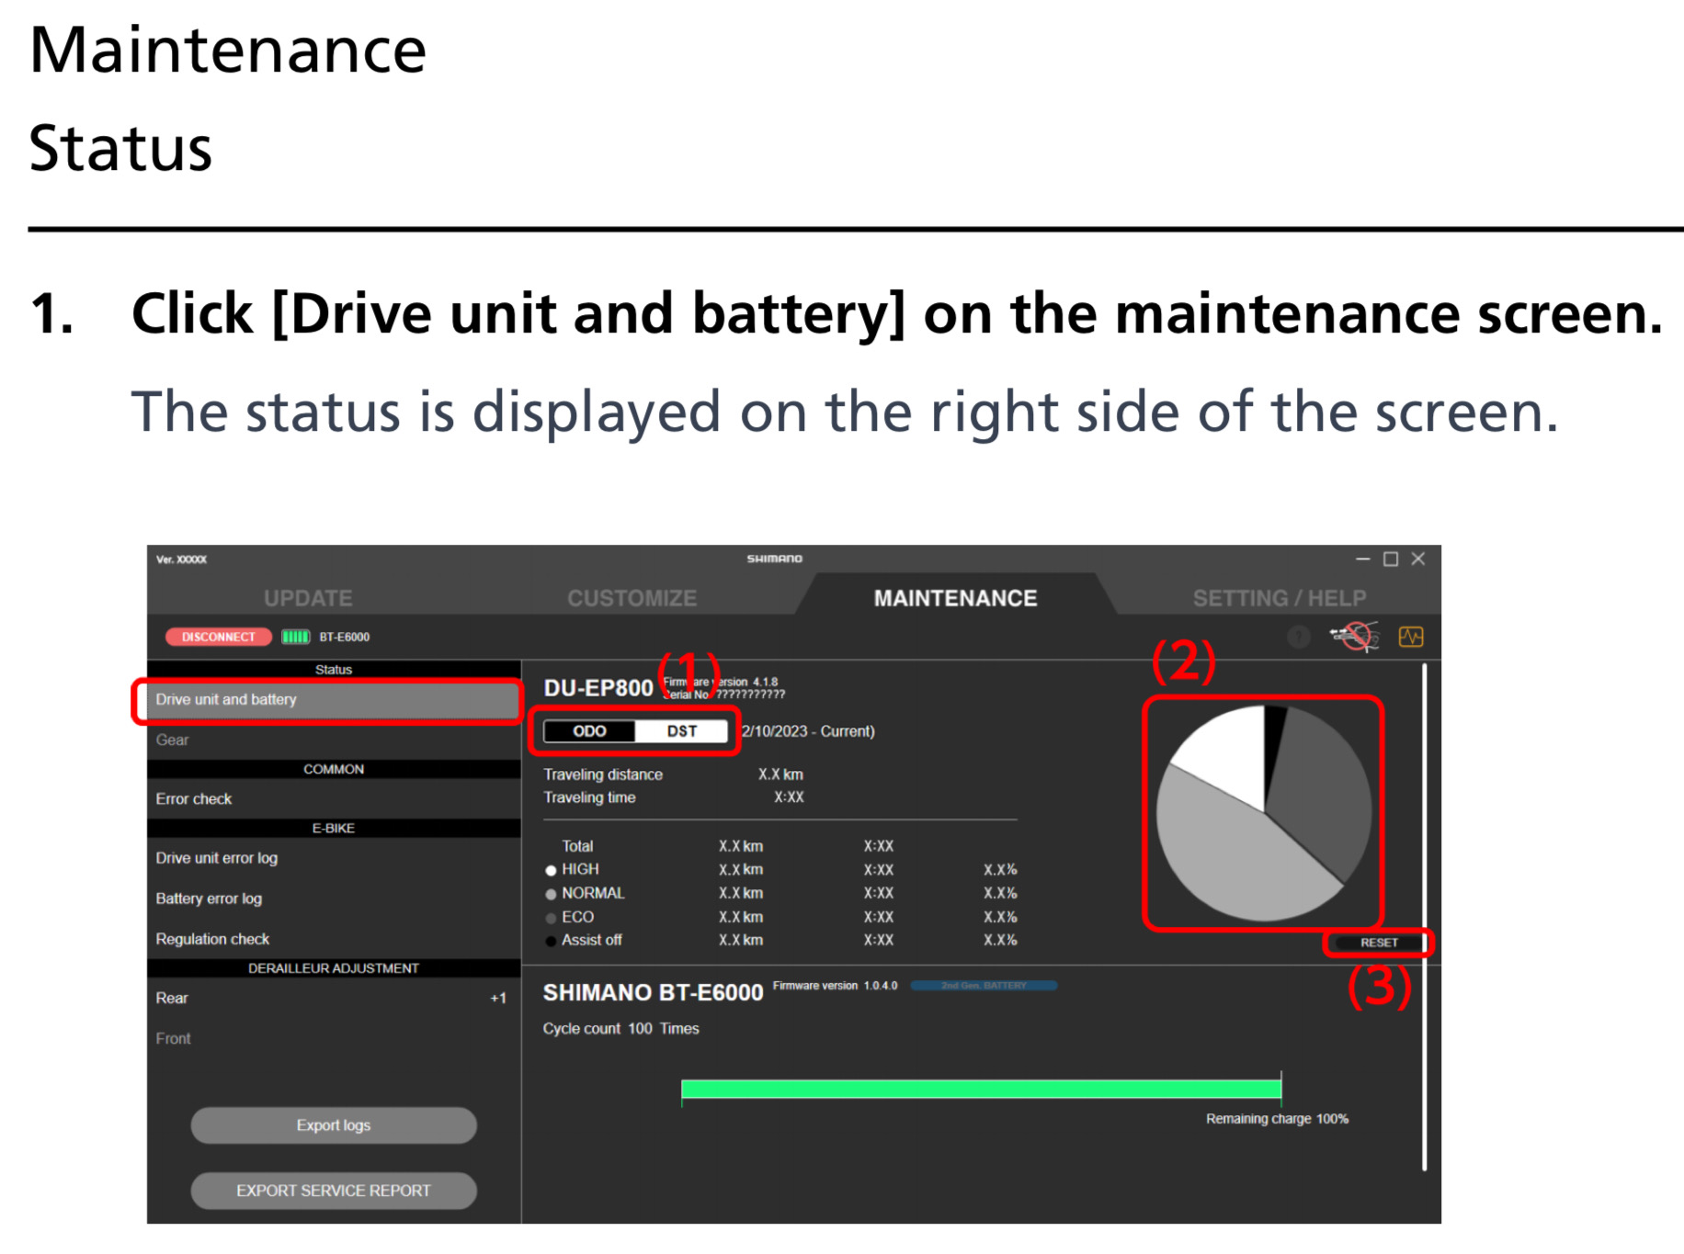Click the green battery level icon

tap(295, 637)
